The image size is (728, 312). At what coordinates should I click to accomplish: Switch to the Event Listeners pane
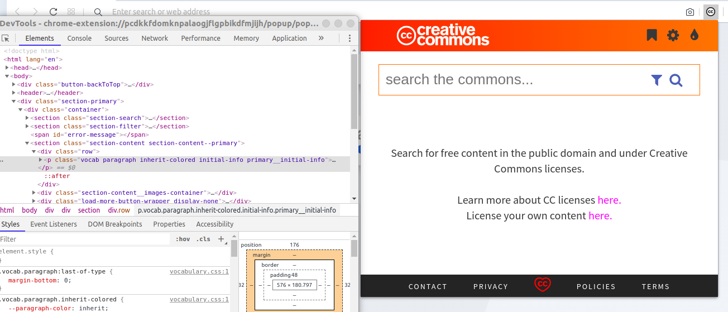[x=54, y=224]
